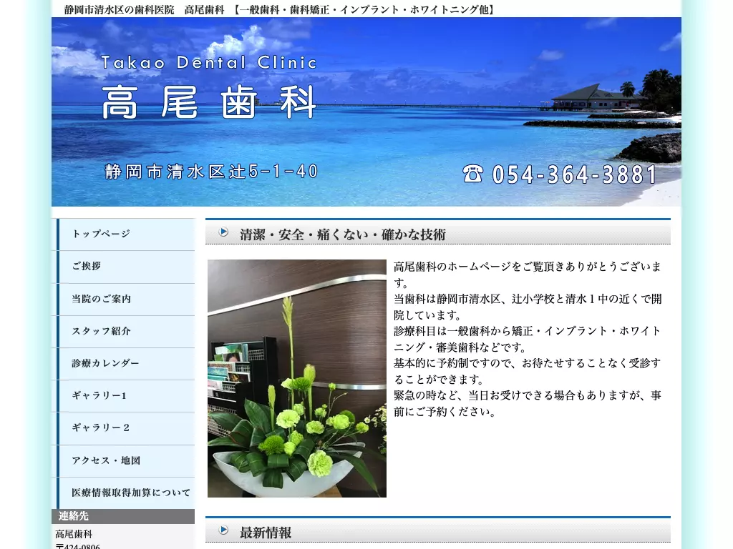Click the Takao Dental Clinic text
The height and width of the screenshot is (549, 733).
[209, 63]
